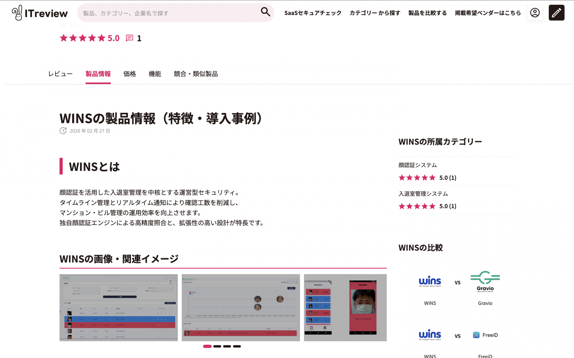Image resolution: width=574 pixels, height=358 pixels.
Task: Click the 5.0 star rating at top
Action: [89, 38]
